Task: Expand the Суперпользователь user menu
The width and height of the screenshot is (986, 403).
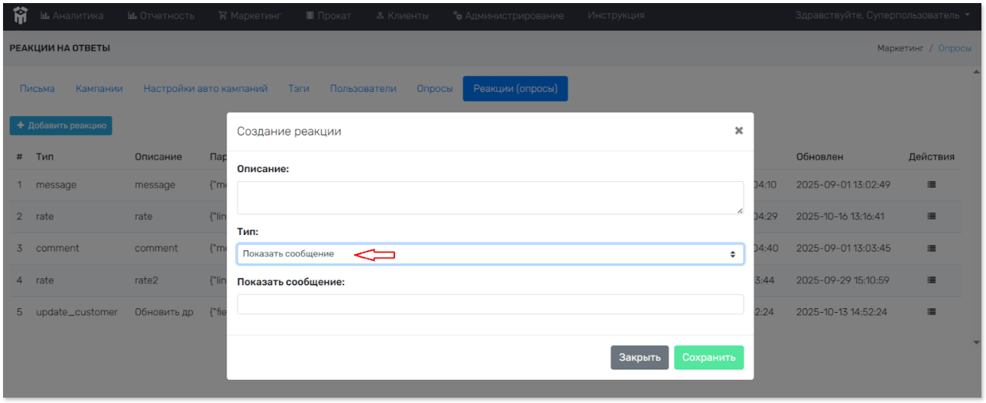Action: click(x=882, y=15)
